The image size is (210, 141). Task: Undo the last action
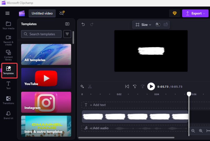[83, 24]
